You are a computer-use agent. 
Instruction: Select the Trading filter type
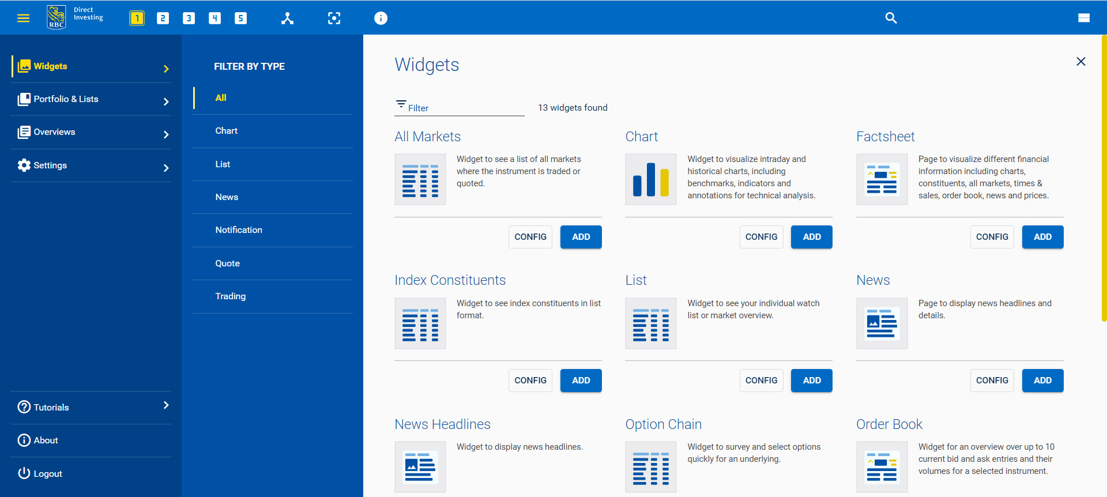click(231, 296)
